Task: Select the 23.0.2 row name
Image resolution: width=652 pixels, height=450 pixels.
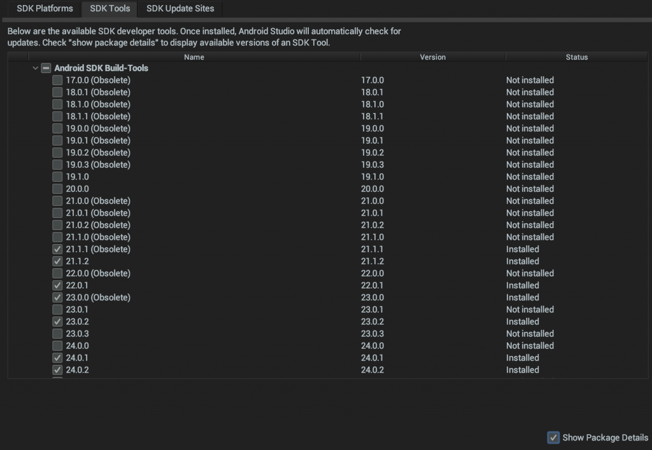Action: pyautogui.click(x=77, y=322)
